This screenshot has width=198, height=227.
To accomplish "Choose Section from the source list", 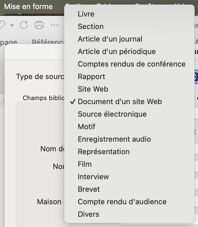I will 90,26.
